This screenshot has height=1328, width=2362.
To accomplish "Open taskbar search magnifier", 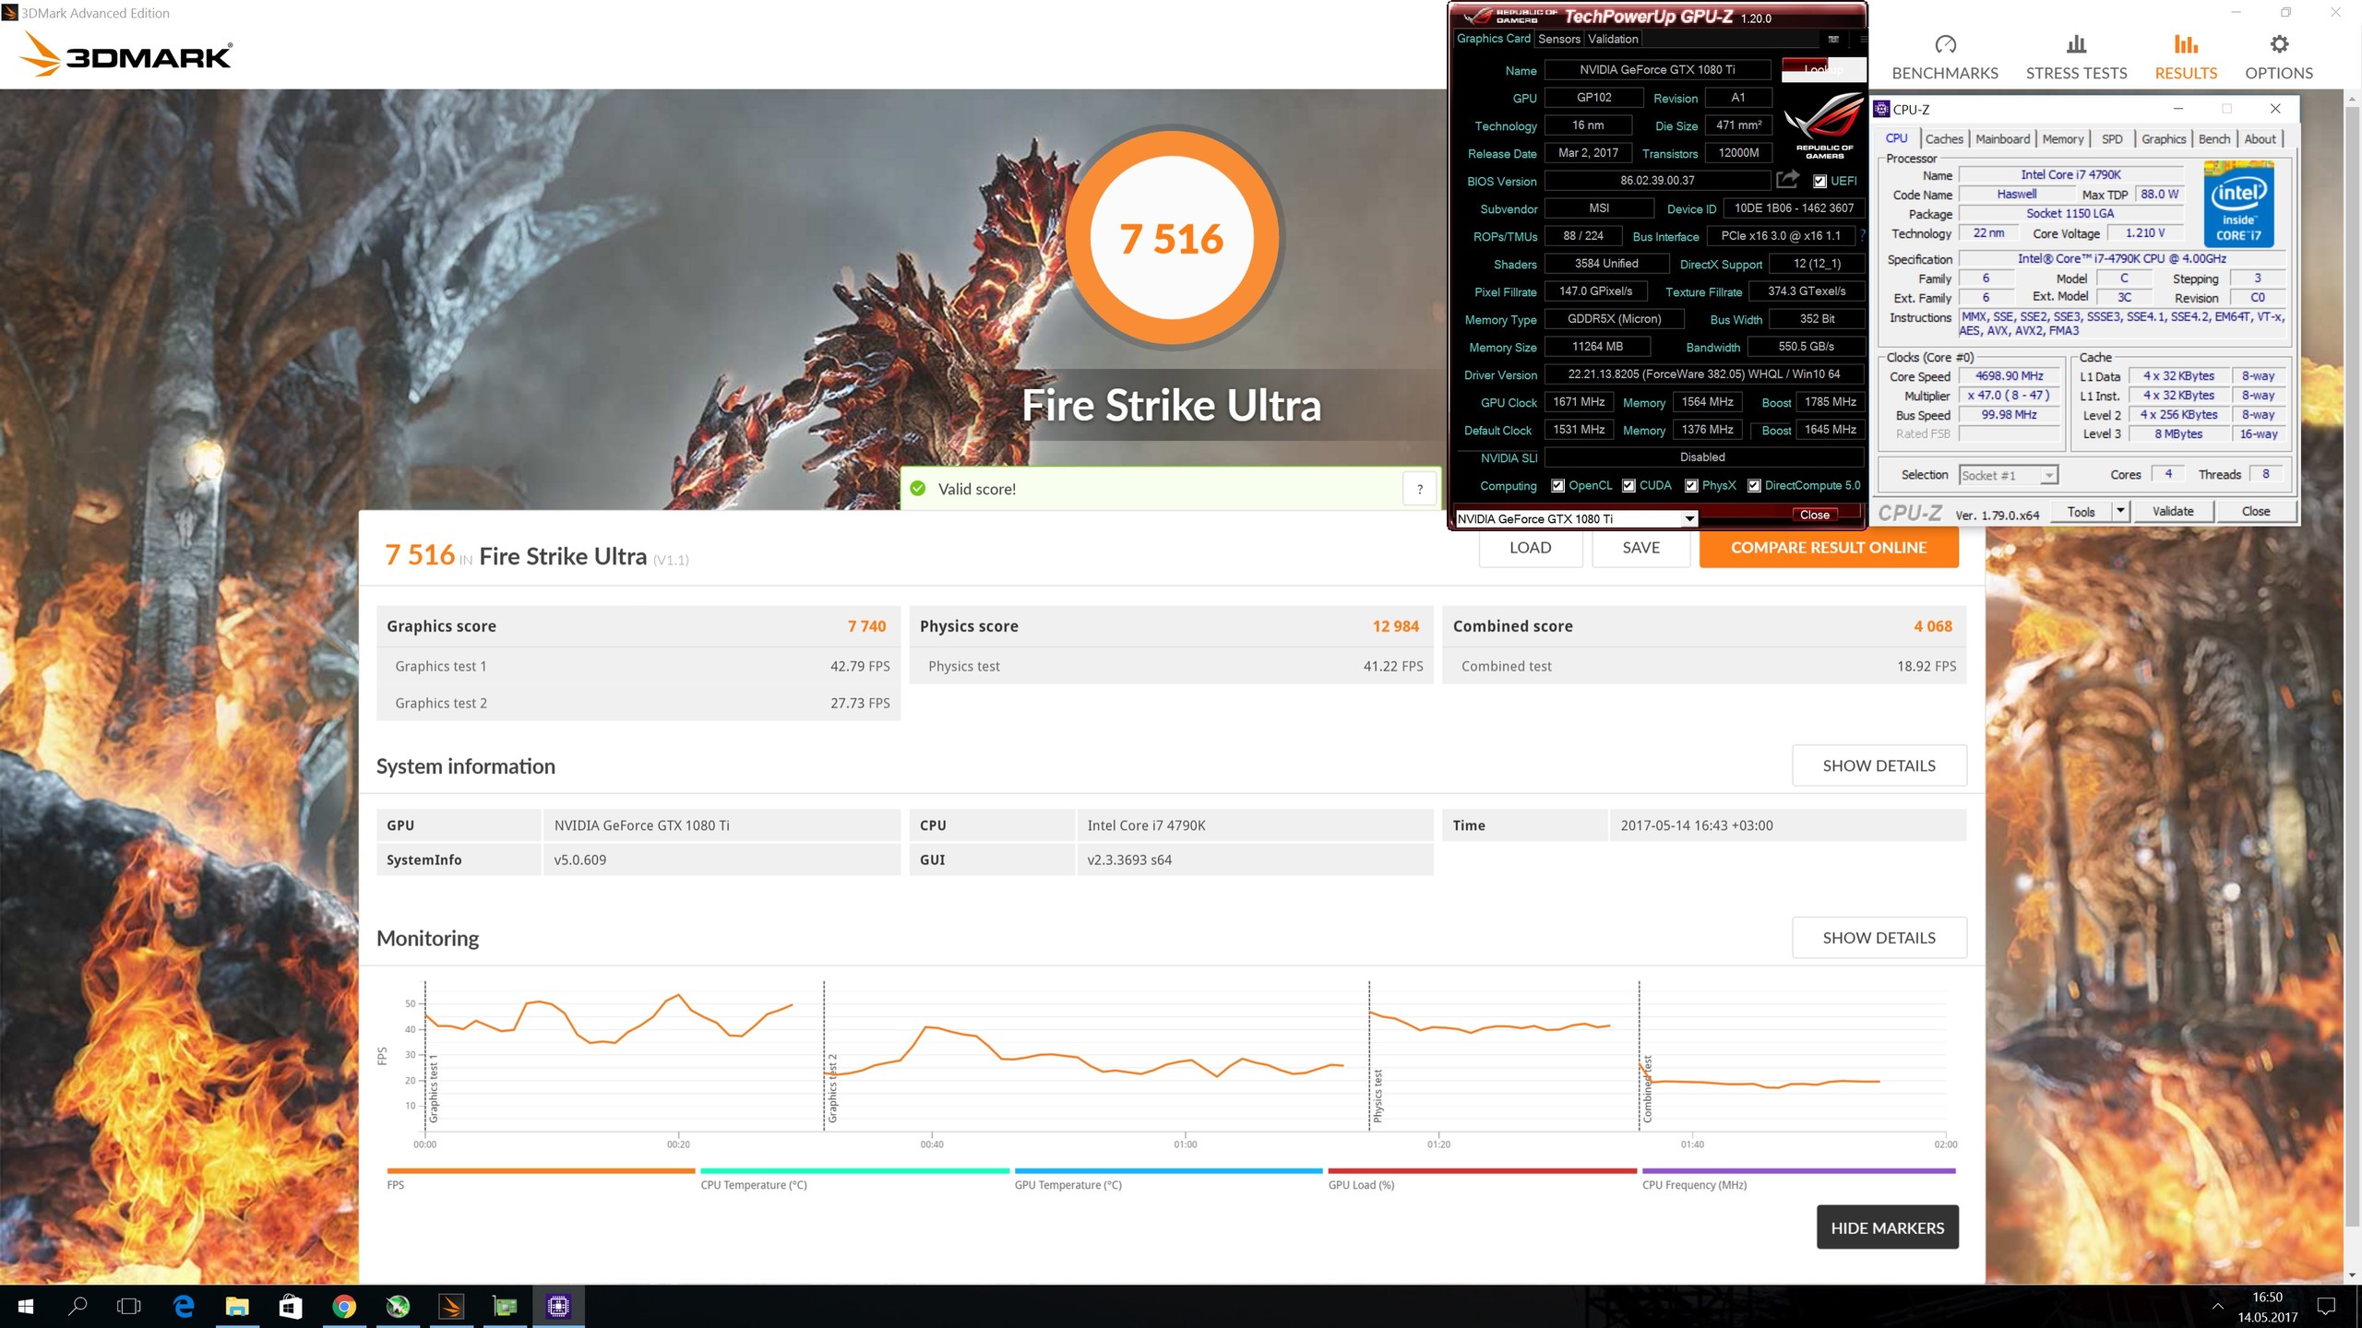I will click(78, 1306).
